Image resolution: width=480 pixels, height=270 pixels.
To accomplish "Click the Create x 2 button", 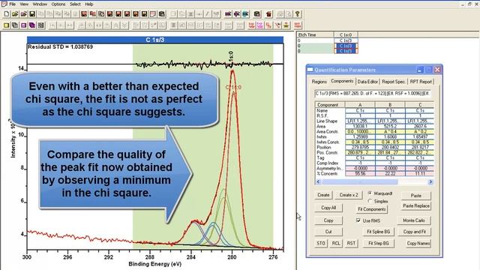I will [x=349, y=195].
